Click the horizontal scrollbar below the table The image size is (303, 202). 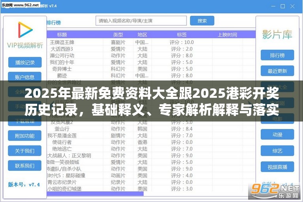pos(95,194)
